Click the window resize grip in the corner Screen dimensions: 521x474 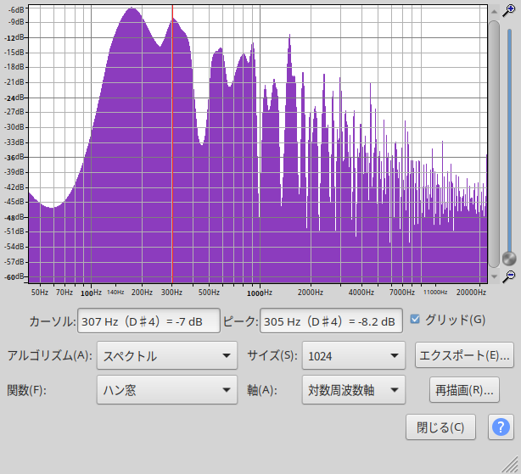[512, 466]
